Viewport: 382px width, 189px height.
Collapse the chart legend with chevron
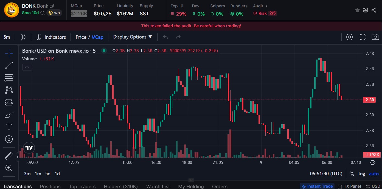click(27, 67)
